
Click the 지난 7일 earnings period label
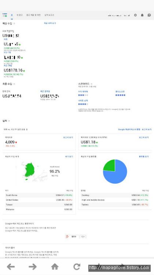[7, 52]
